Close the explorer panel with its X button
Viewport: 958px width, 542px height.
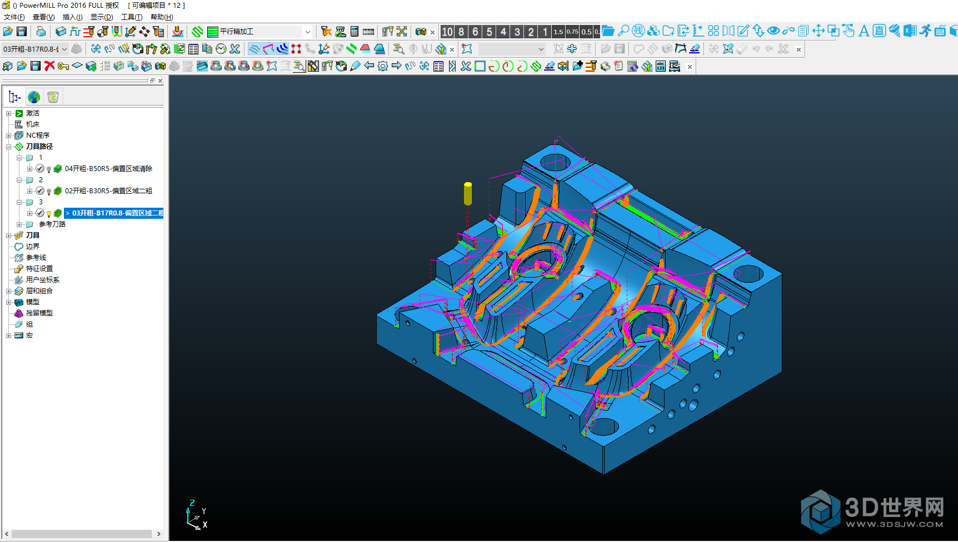click(x=160, y=81)
